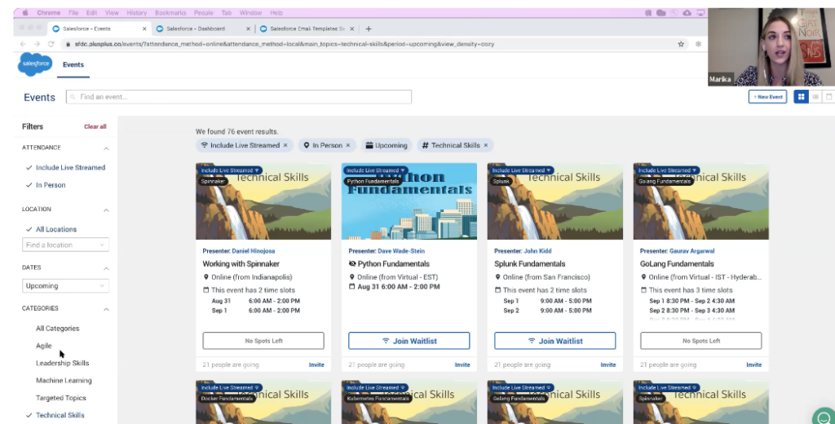Open Include Live Streamed badge on Python card
The height and width of the screenshot is (424, 835).
click(375, 170)
